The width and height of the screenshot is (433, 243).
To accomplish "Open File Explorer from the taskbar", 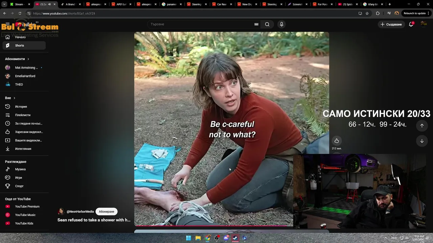I will tap(198, 238).
